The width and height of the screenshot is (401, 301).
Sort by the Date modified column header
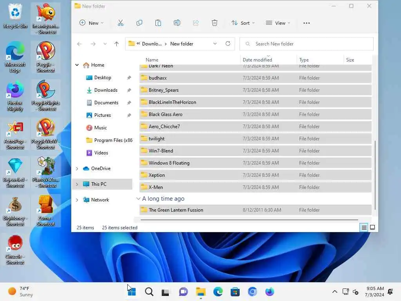(268, 60)
